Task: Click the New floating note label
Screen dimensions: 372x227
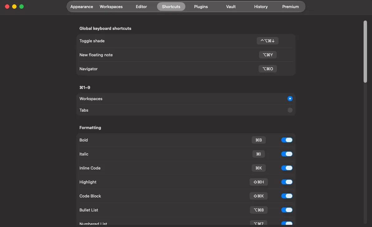Action: pos(96,55)
